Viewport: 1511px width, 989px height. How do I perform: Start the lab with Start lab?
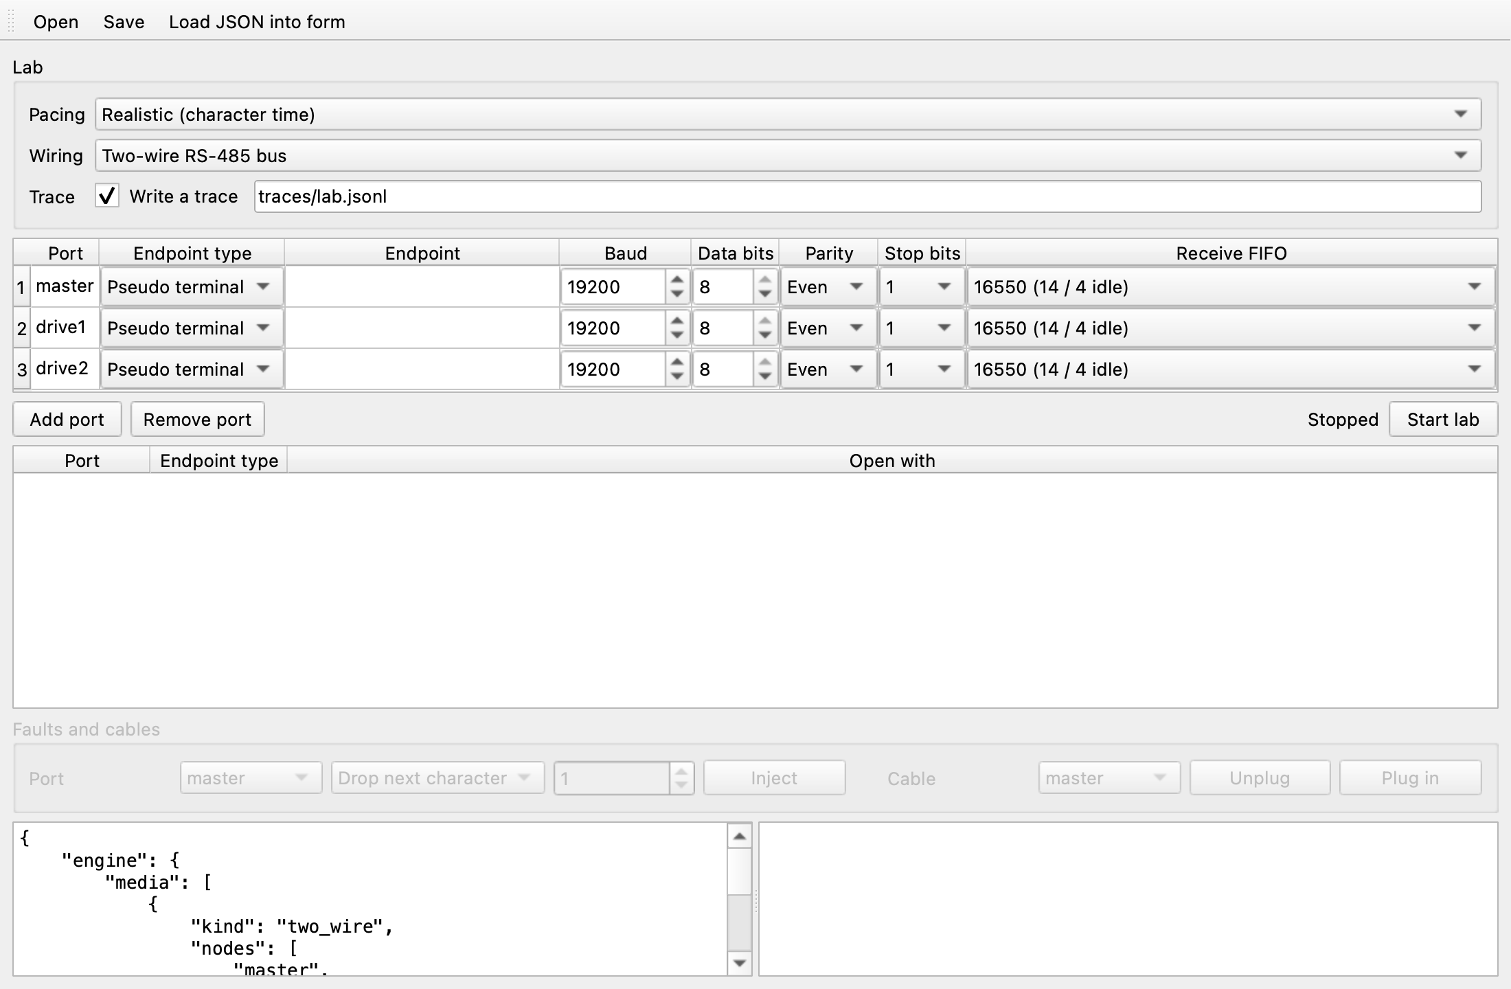pos(1443,420)
